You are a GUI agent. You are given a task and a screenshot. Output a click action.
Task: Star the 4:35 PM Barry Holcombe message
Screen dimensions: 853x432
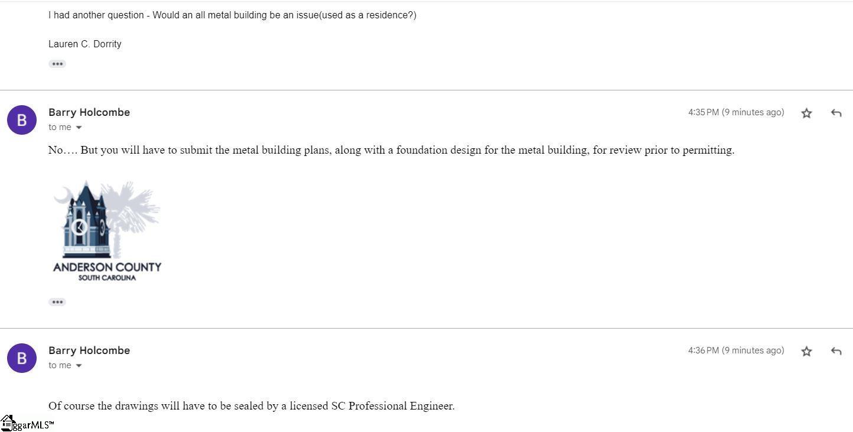pyautogui.click(x=806, y=113)
